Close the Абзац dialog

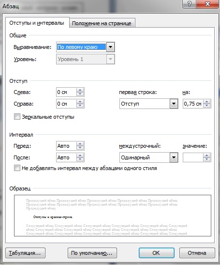pyautogui.click(x=207, y=4)
